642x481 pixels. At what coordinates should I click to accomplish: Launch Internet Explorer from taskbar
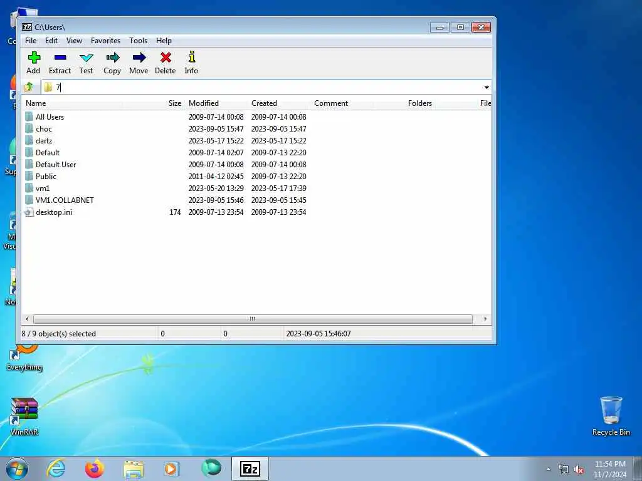tap(56, 468)
